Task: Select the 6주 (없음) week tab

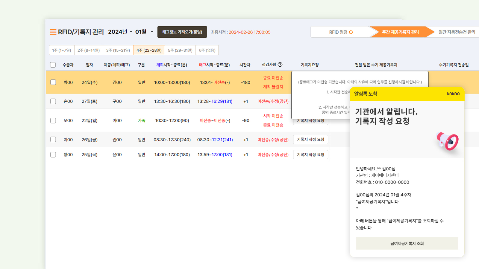Action: [x=207, y=50]
